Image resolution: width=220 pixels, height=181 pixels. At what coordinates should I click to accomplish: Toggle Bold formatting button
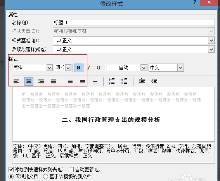coord(79,68)
